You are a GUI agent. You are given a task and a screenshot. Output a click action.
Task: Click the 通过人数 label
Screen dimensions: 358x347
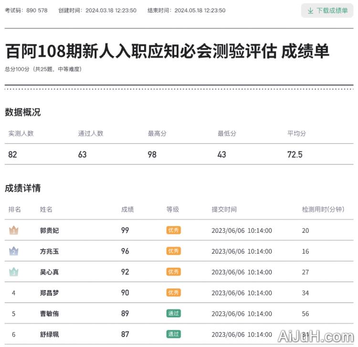click(x=91, y=133)
